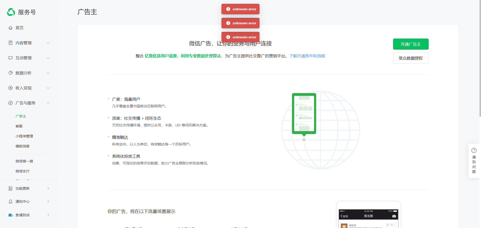Open 微信搜一搜 submenu item
The height and width of the screenshot is (228, 481).
[24, 161]
